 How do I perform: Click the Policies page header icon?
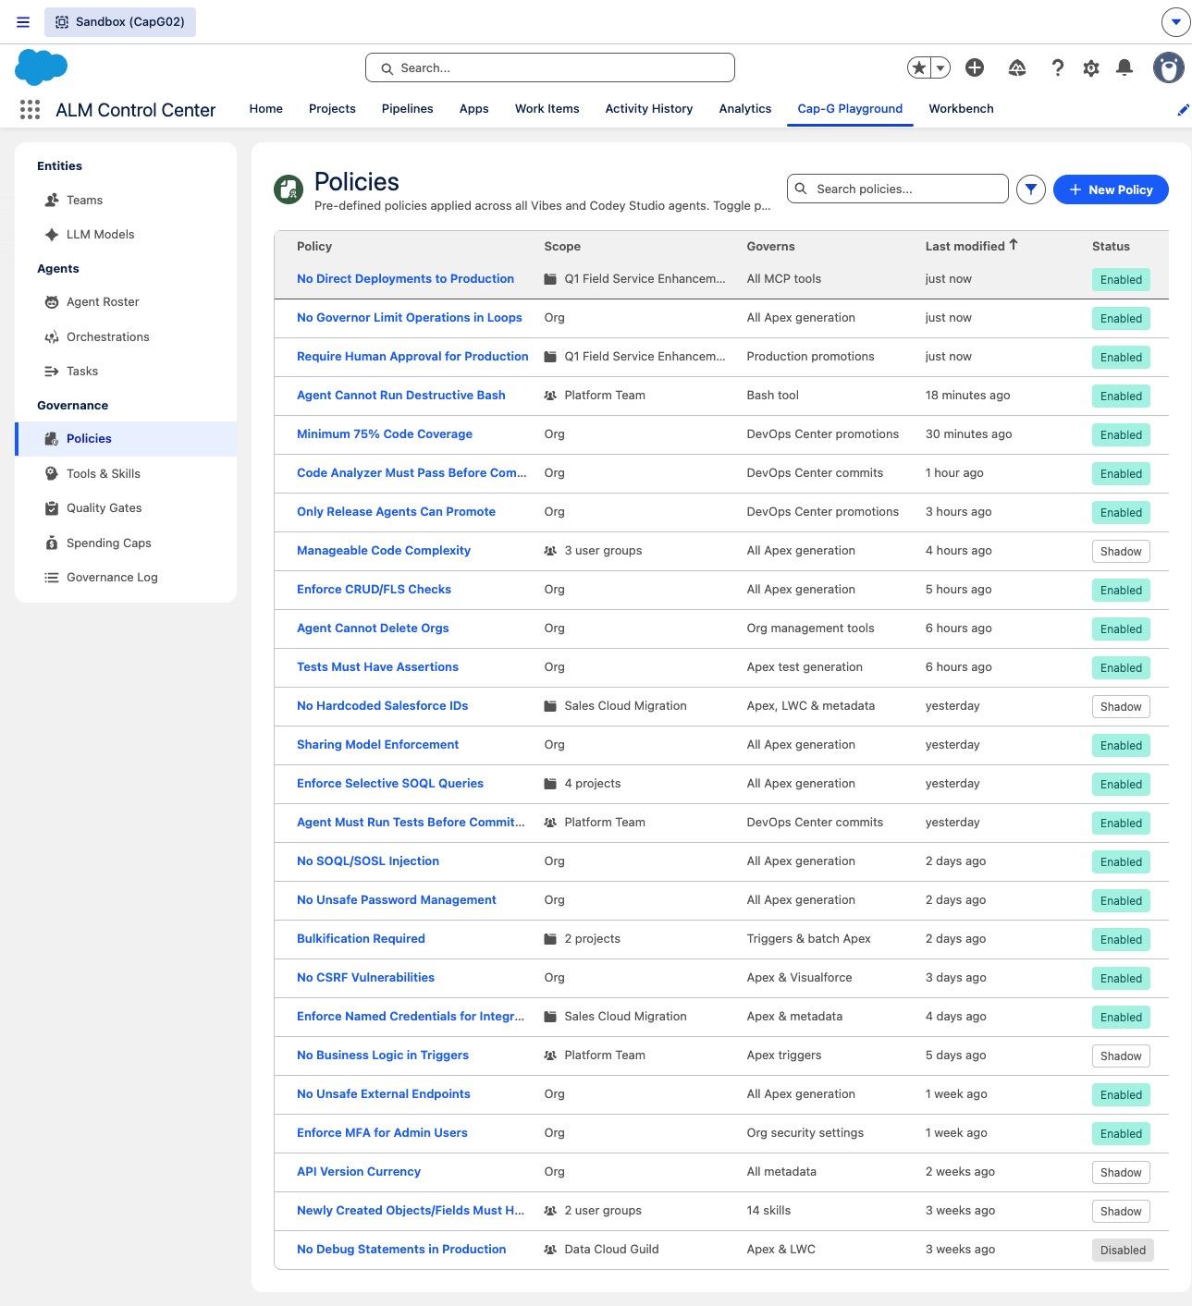289,189
